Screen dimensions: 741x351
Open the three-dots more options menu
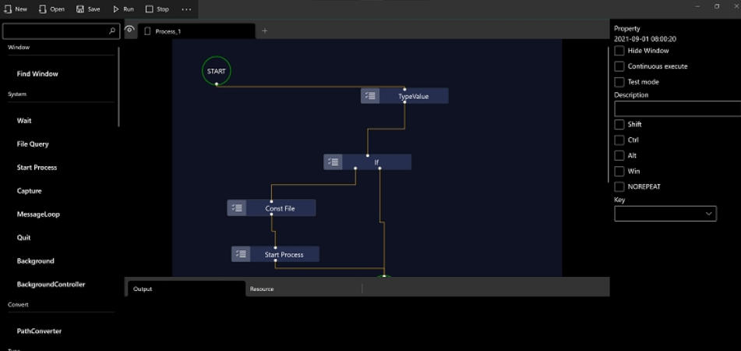tap(186, 9)
